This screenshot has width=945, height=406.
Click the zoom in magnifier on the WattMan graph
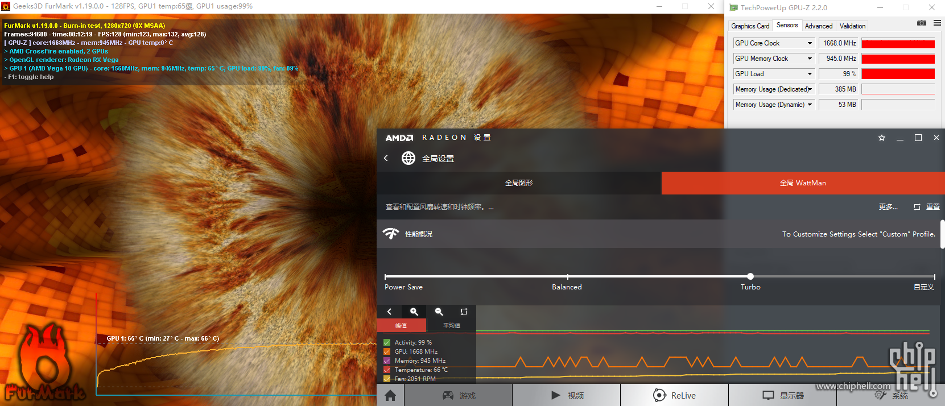[414, 312]
